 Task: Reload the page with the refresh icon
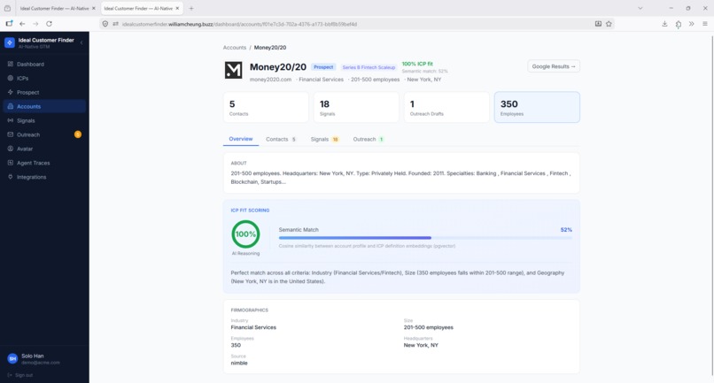50,24
